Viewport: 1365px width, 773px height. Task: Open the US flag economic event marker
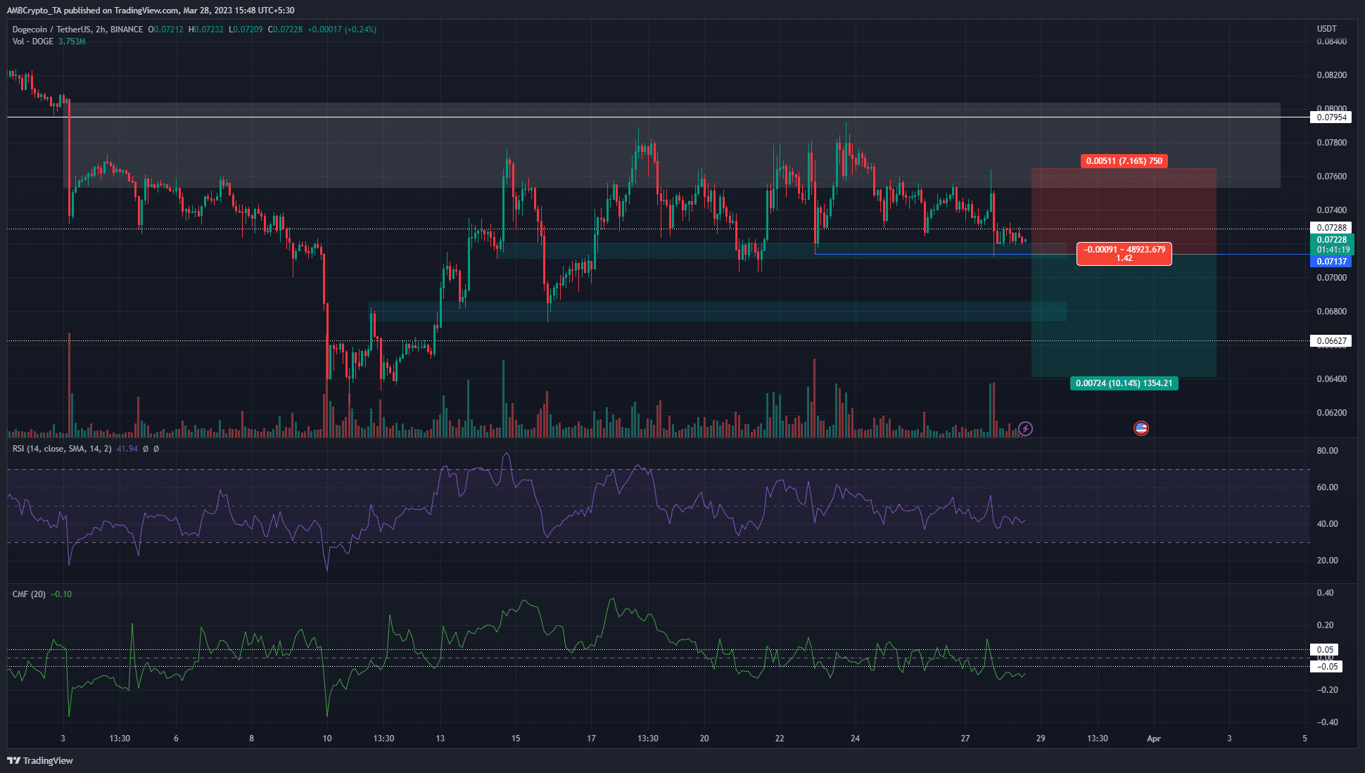(x=1142, y=428)
